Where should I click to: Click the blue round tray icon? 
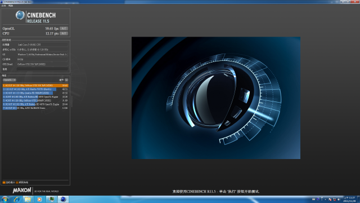(x=318, y=199)
